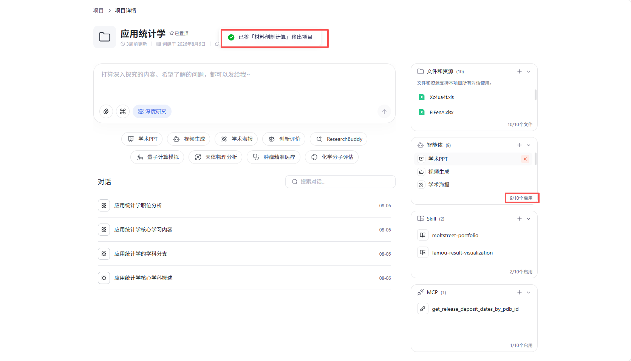Collapse the 智能体 panel chevron

click(529, 145)
